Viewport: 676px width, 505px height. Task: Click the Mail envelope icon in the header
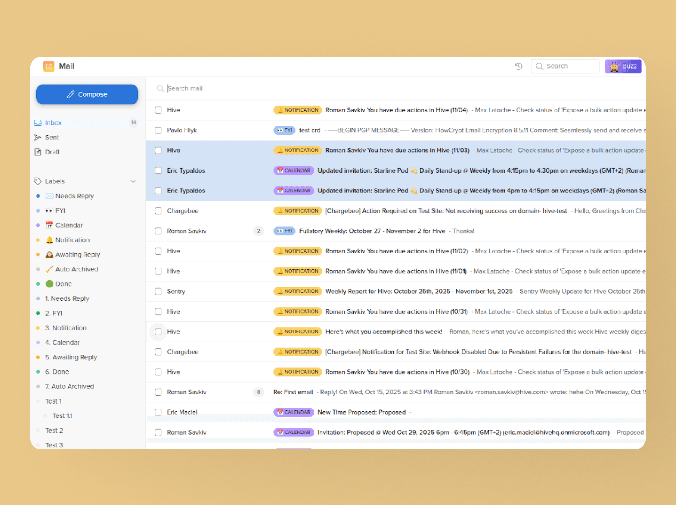[x=49, y=66]
